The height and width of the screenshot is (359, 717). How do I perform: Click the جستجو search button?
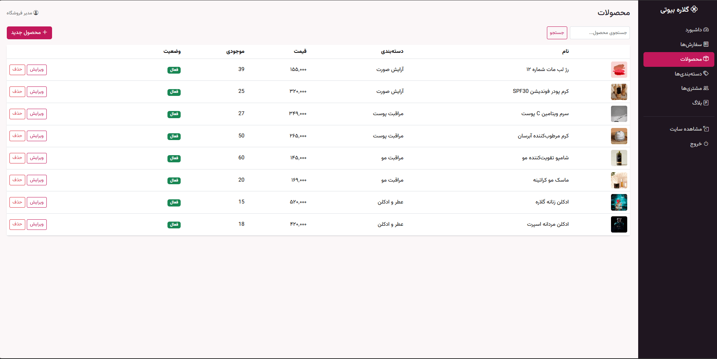click(557, 33)
